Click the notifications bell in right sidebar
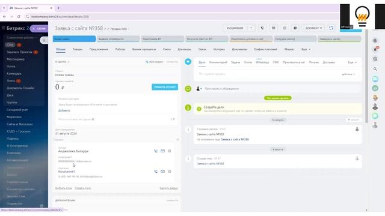Image resolution: width=385 pixels, height=216 pixels. point(375,49)
